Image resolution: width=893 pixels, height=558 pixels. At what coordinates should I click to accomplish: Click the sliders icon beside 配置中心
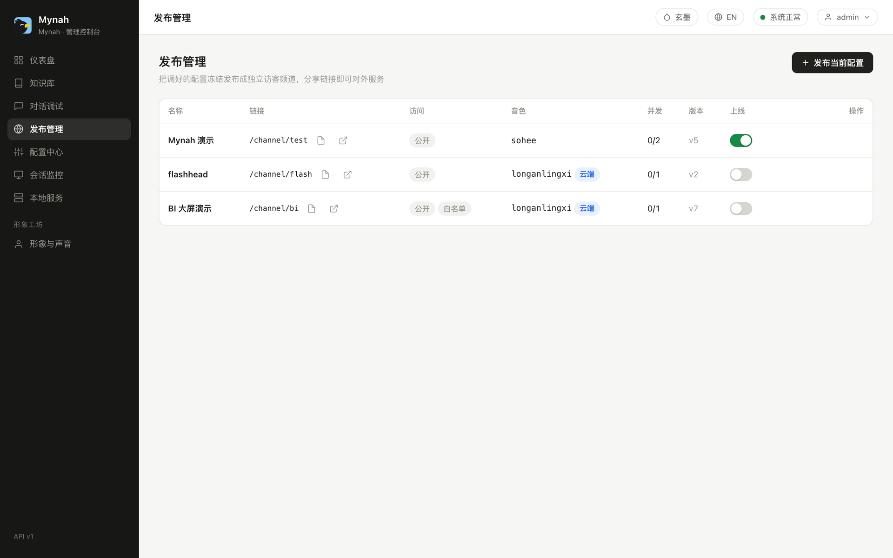19,152
